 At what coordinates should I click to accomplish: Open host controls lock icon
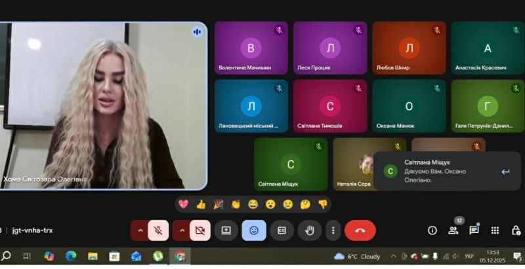516,230
